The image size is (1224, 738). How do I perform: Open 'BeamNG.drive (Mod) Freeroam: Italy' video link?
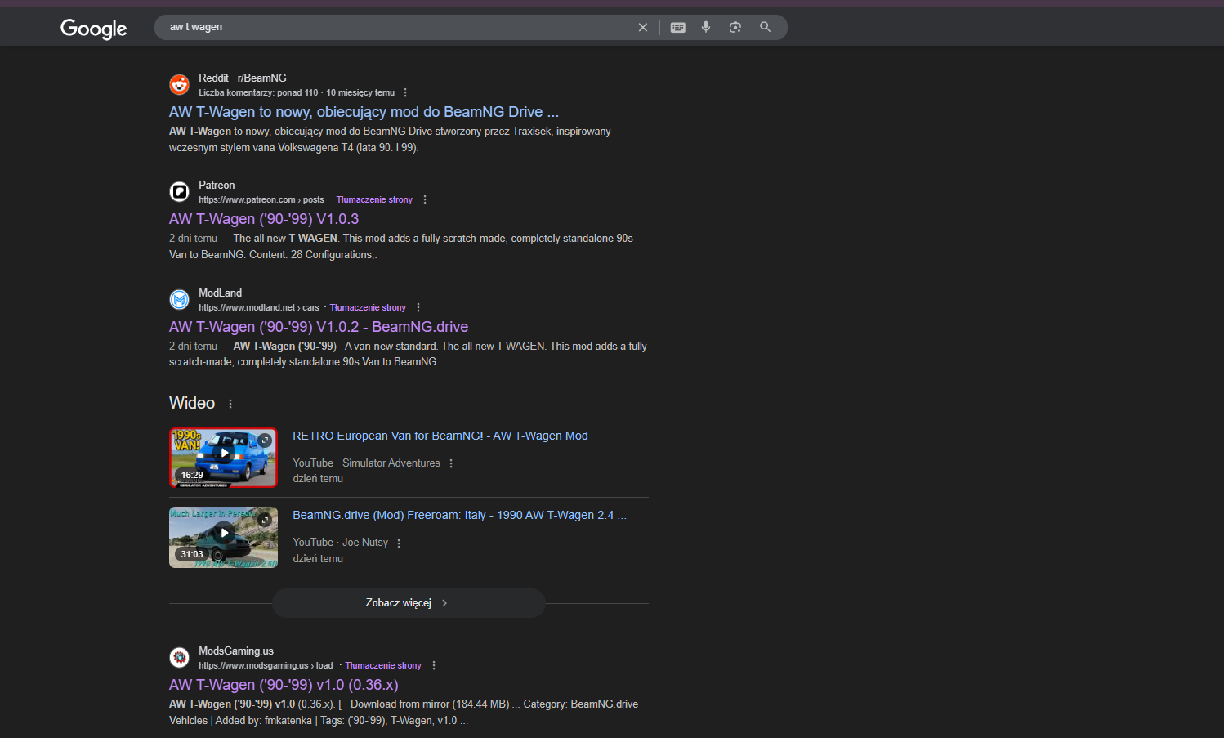tap(459, 515)
